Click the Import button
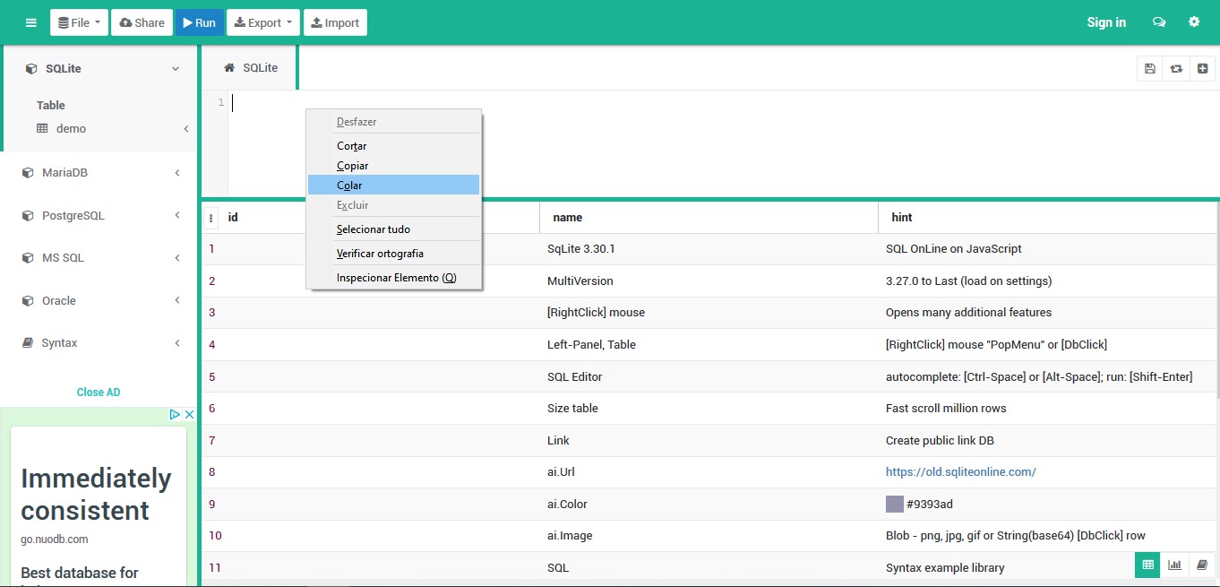Viewport: 1220px width, 587px height. click(335, 22)
